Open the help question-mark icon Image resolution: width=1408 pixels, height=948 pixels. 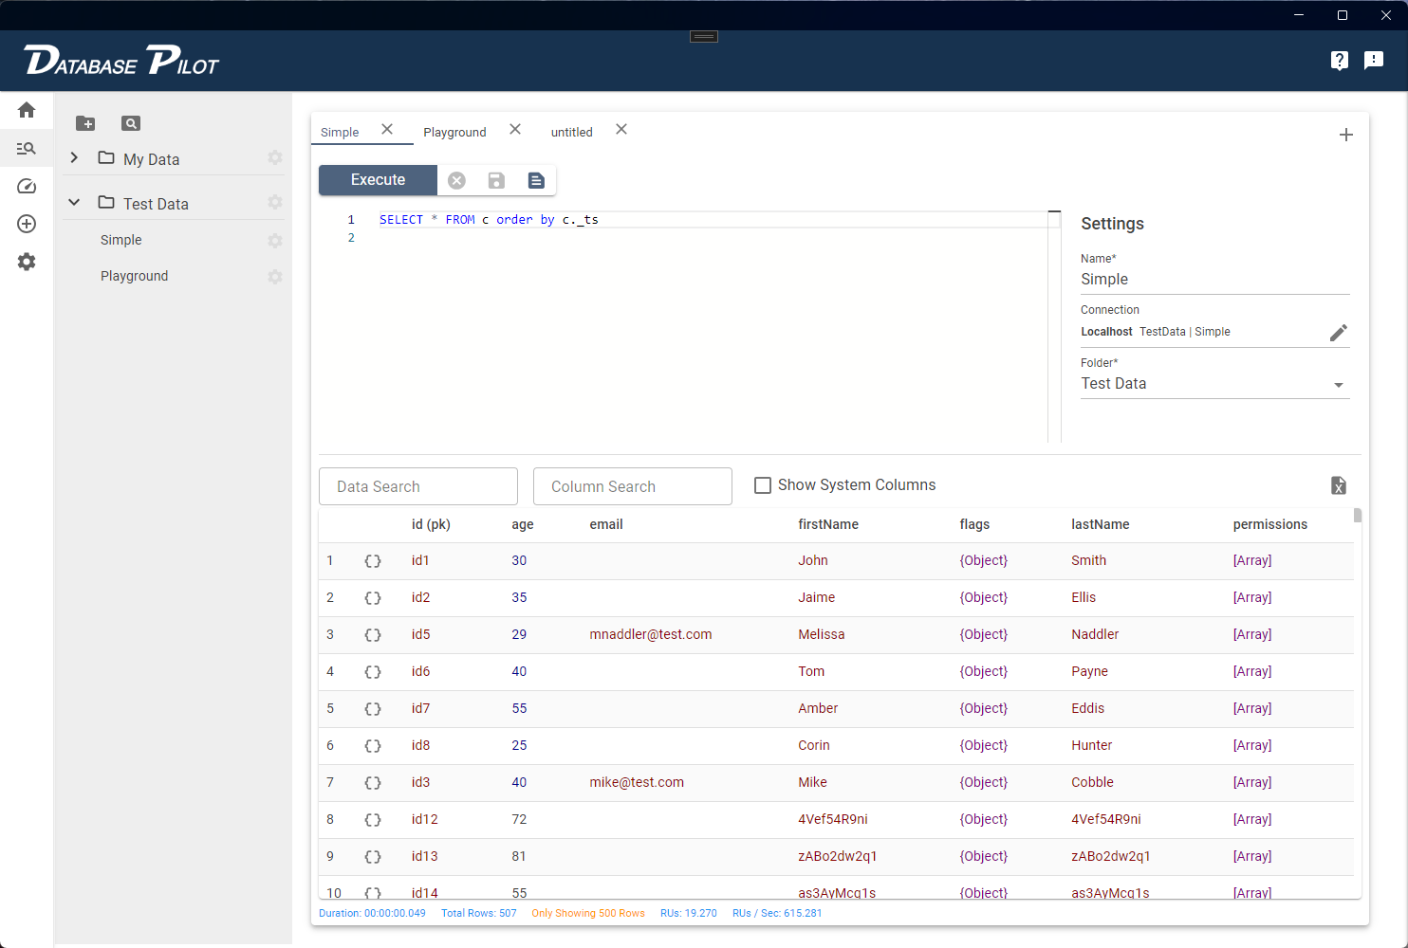pos(1340,61)
